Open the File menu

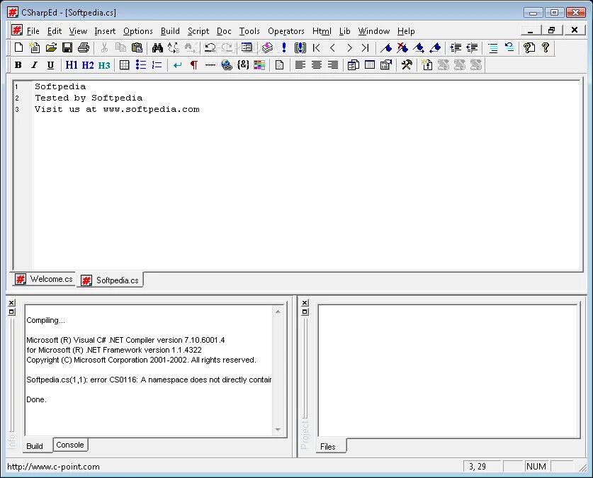click(33, 31)
